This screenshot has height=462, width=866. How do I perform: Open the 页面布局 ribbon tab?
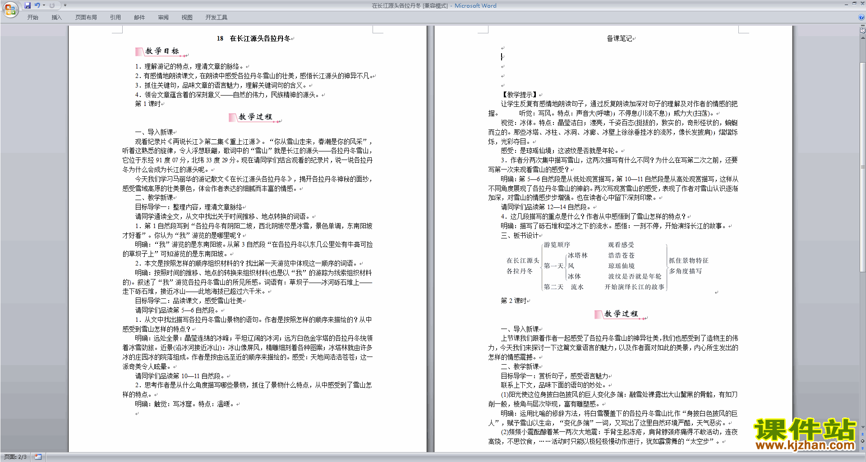[86, 18]
